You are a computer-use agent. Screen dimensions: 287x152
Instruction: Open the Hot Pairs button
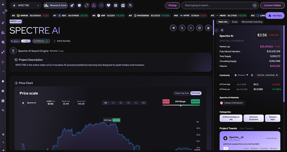[275, 15]
